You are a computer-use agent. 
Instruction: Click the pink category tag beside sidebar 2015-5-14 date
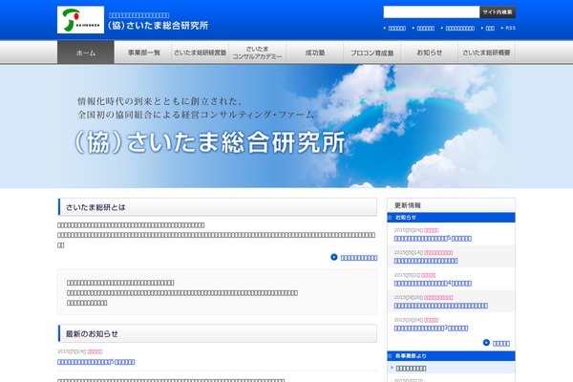438,252
